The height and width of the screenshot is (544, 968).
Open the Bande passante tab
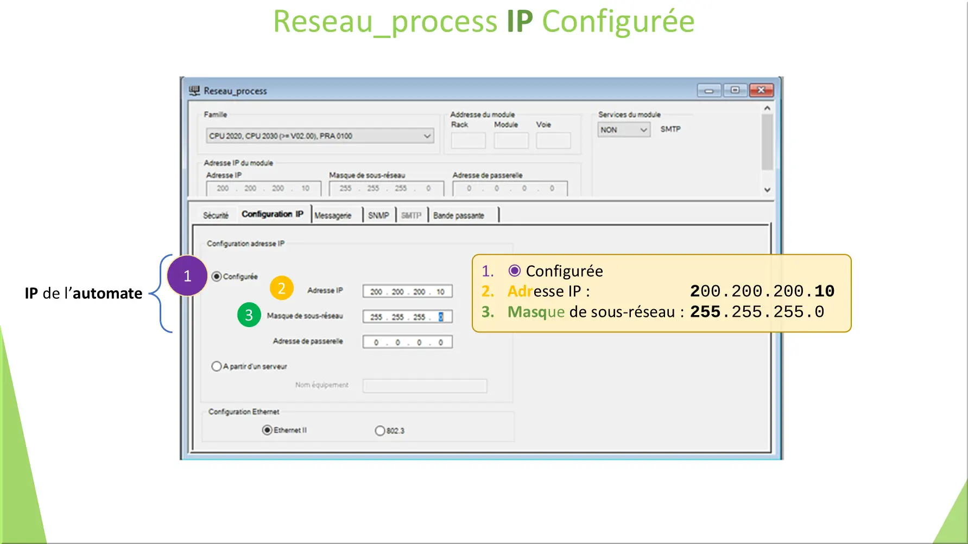(459, 214)
